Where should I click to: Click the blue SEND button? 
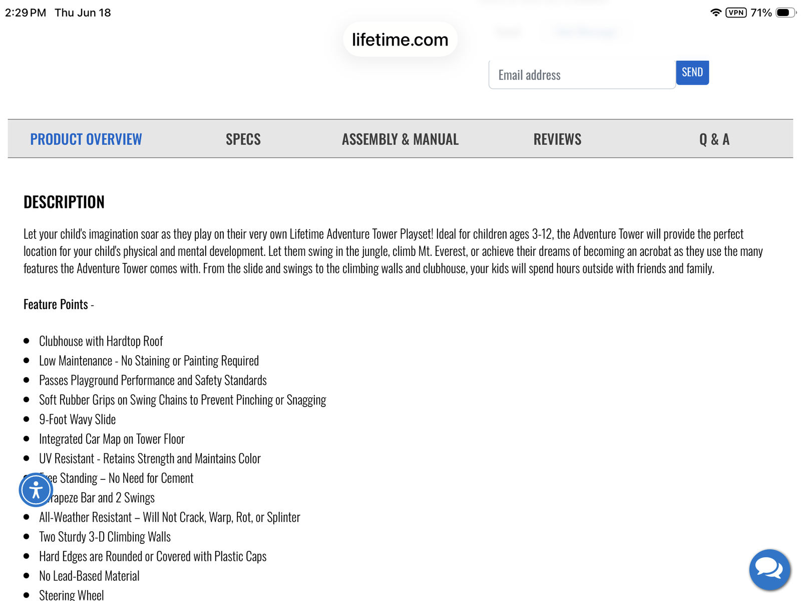[692, 73]
